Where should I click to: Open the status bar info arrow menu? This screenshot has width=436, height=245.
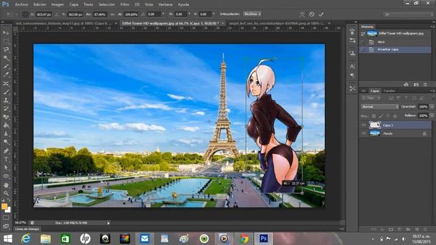tap(108, 223)
